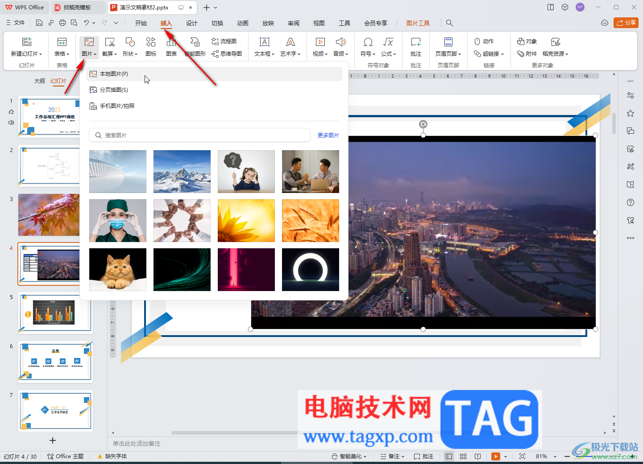Viewport: 643px width, 464px height.
Task: Click the Comment insert icon
Action: pyautogui.click(x=416, y=42)
